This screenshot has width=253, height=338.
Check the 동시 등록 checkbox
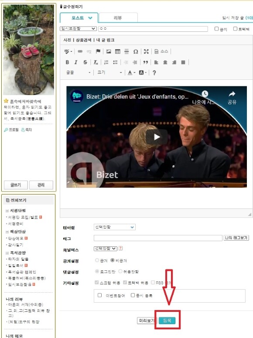133,295
